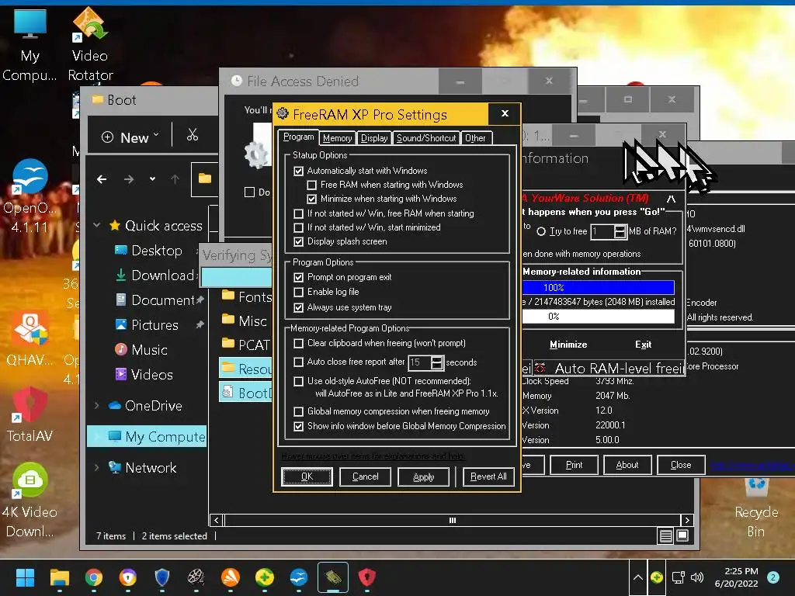The image size is (795, 596).
Task: Open recent locations dropdown arrow
Action: pos(153,179)
